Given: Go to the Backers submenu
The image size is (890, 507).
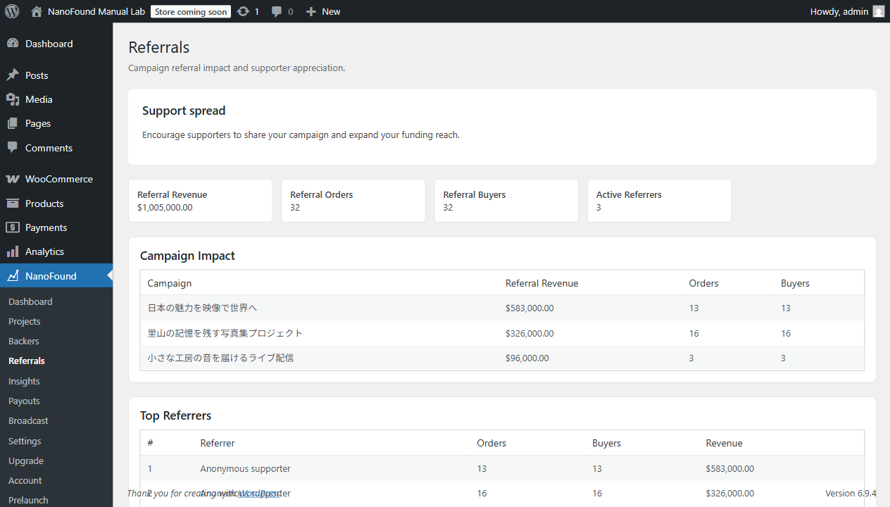Looking at the screenshot, I should 24,341.
